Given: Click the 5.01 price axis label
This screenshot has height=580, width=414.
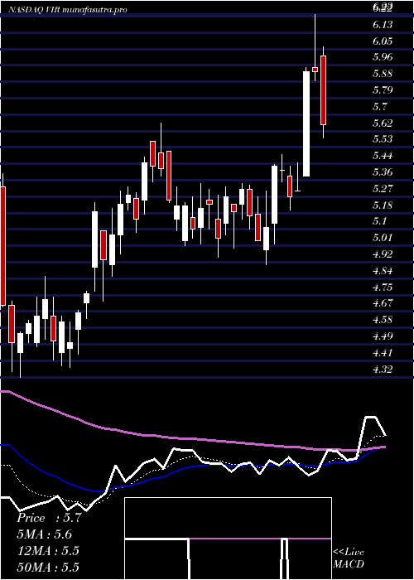Looking at the screenshot, I should [383, 238].
